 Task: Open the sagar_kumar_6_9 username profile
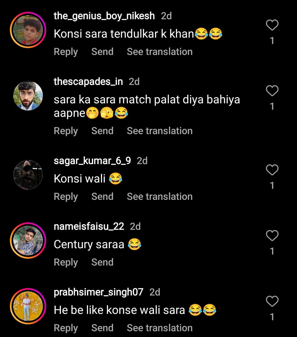click(92, 161)
